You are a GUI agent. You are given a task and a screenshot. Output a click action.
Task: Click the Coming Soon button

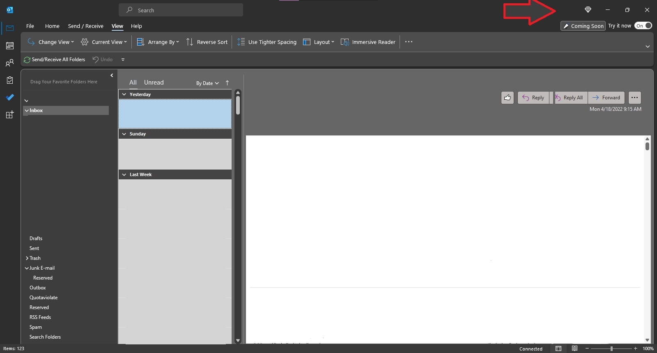tap(583, 26)
